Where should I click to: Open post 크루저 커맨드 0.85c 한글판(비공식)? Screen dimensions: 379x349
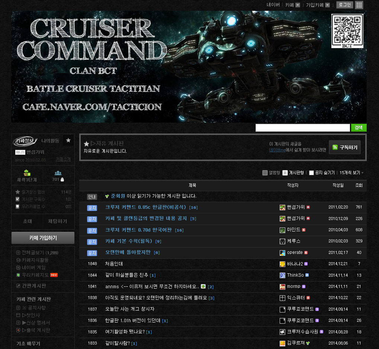coord(145,207)
